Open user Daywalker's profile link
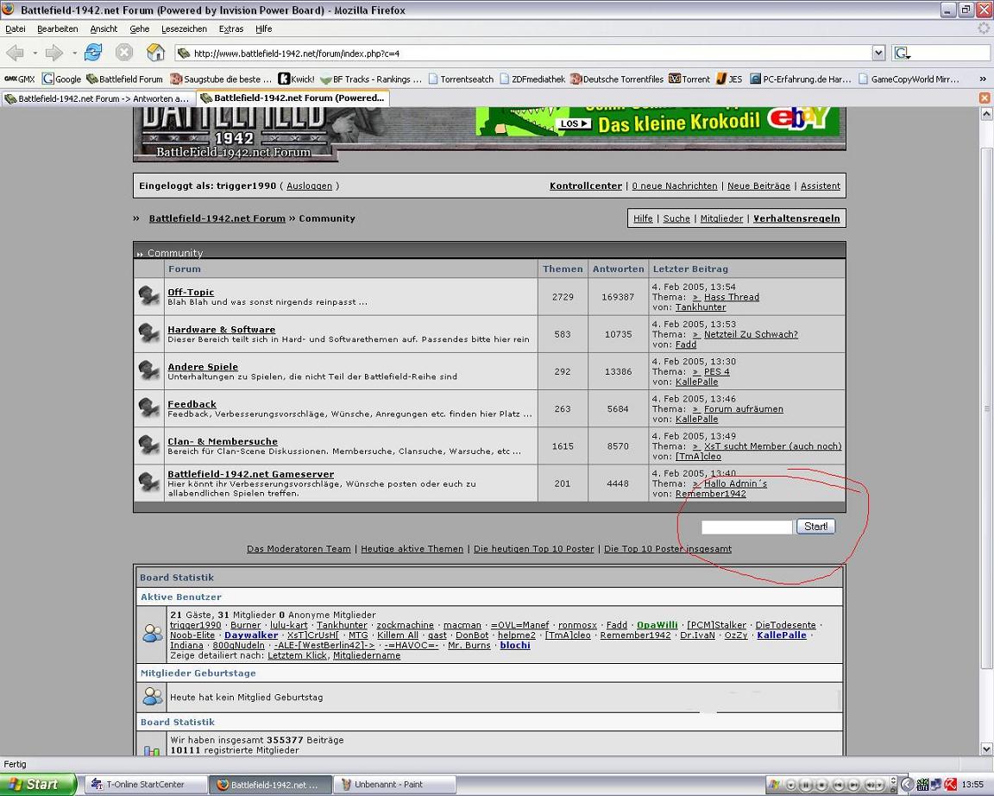This screenshot has height=796, width=994. 251,635
